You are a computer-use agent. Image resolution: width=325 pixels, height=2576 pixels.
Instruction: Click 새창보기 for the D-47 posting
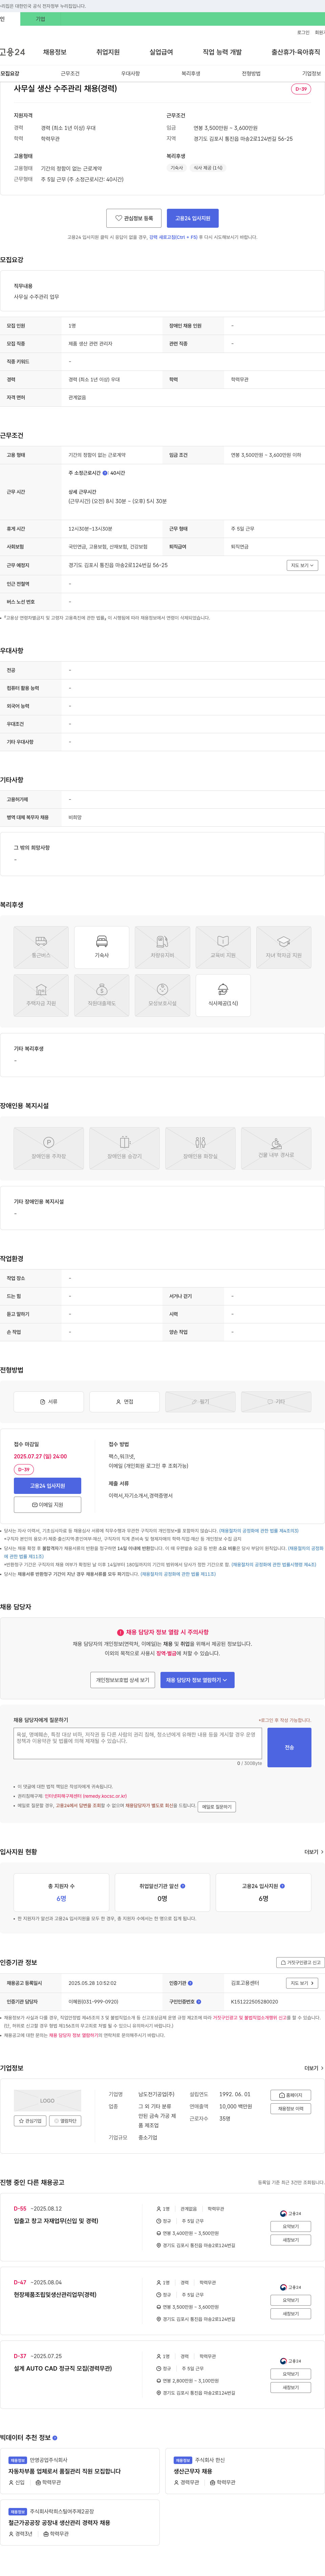point(291,2314)
